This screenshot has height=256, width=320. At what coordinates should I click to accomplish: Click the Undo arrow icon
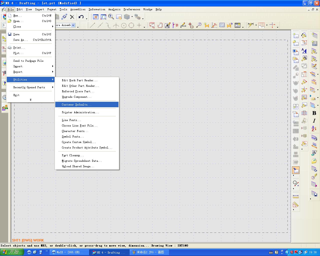point(81,17)
